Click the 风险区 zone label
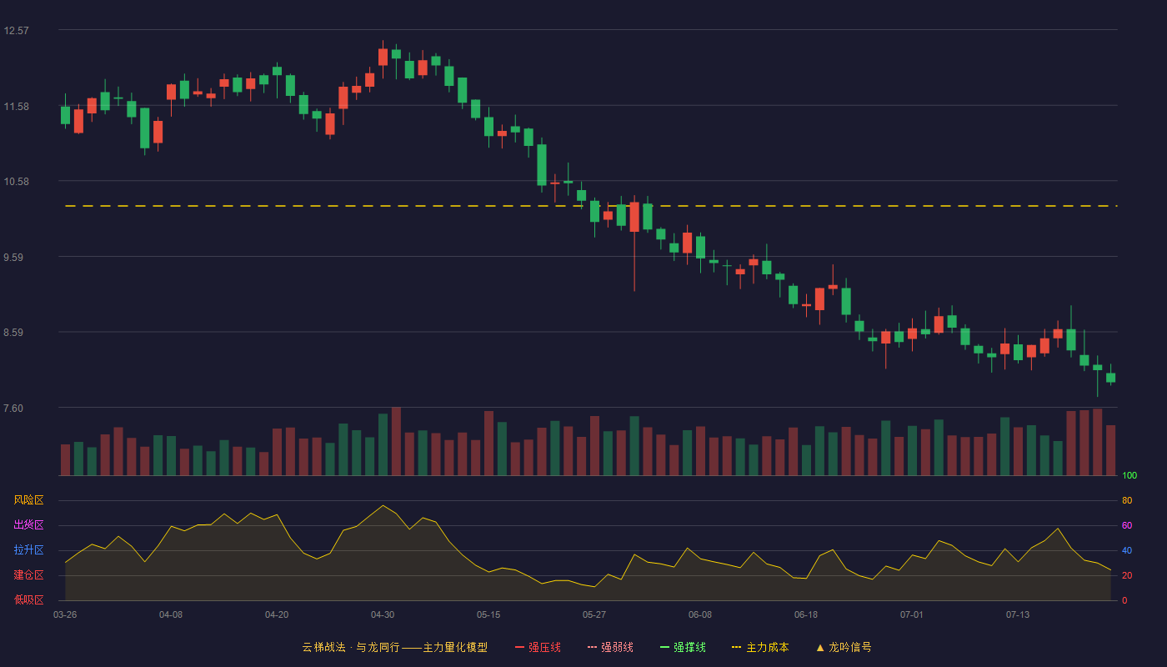The width and height of the screenshot is (1167, 667). 28,500
